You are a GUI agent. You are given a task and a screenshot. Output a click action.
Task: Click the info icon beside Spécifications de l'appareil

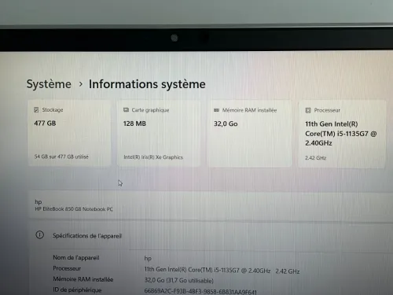tap(39, 234)
